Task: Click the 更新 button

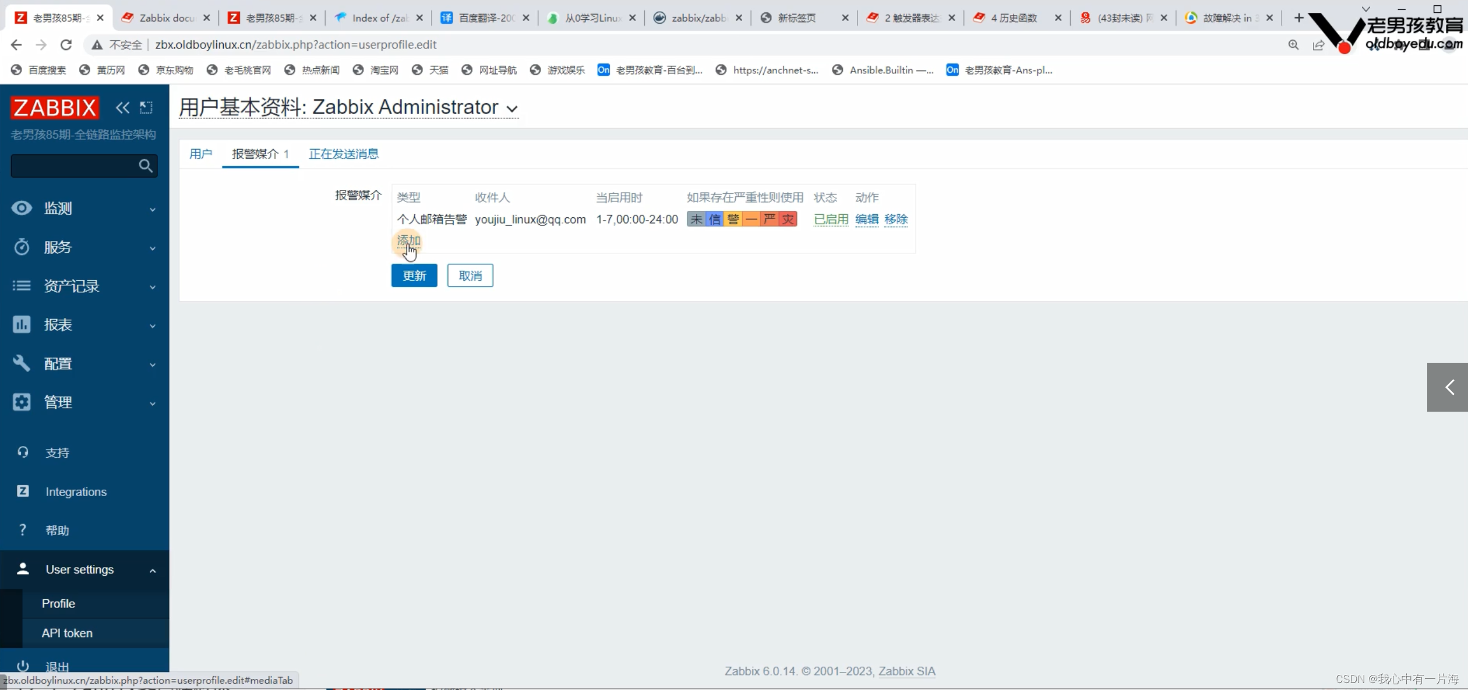Action: 414,275
